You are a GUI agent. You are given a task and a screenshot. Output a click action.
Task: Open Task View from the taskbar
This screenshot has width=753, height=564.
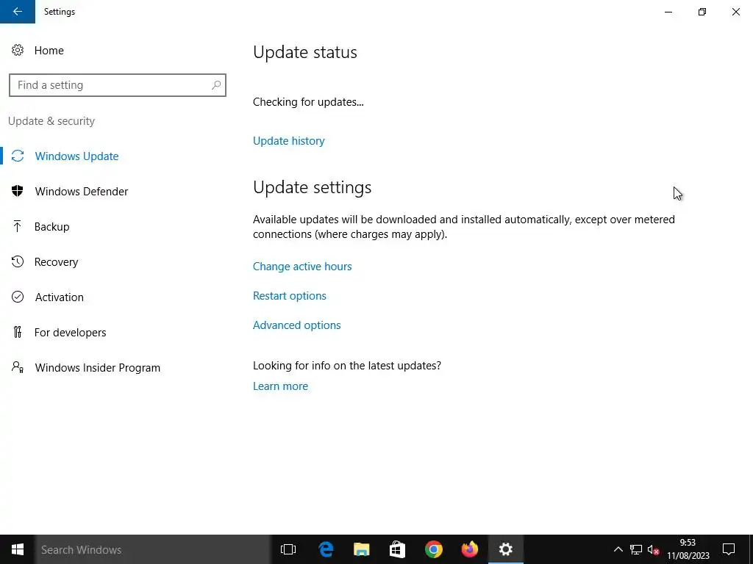coord(288,549)
